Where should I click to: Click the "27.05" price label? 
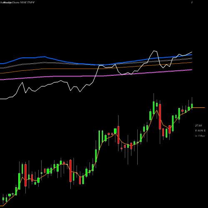198,126
